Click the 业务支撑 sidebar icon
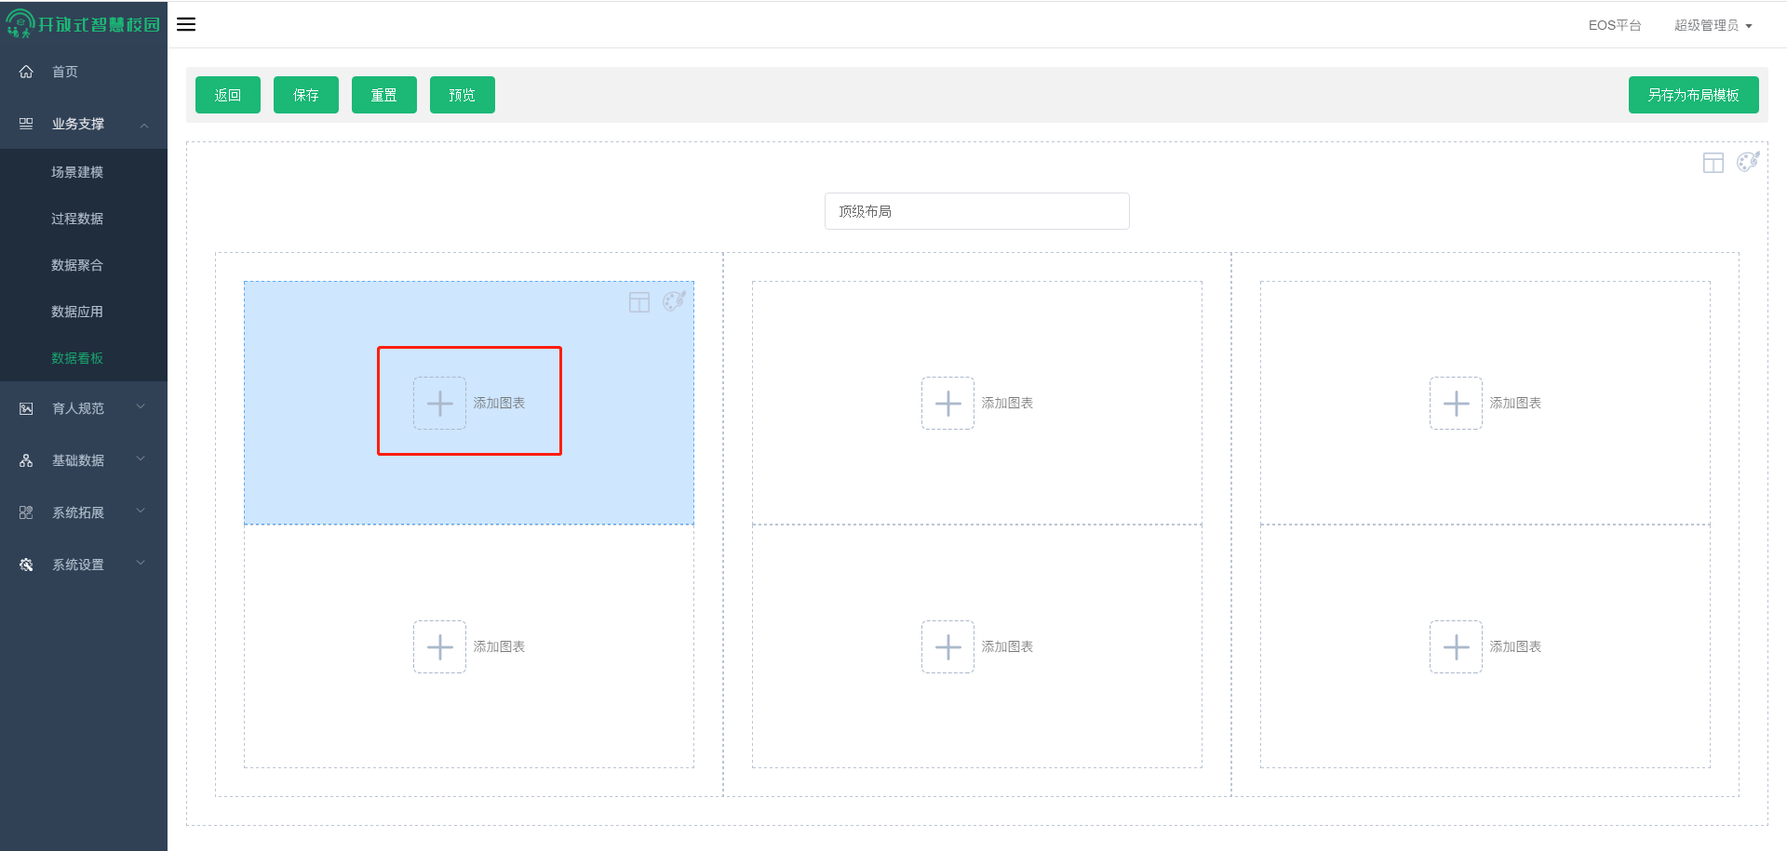Screen dimensions: 1787x851 pos(26,124)
